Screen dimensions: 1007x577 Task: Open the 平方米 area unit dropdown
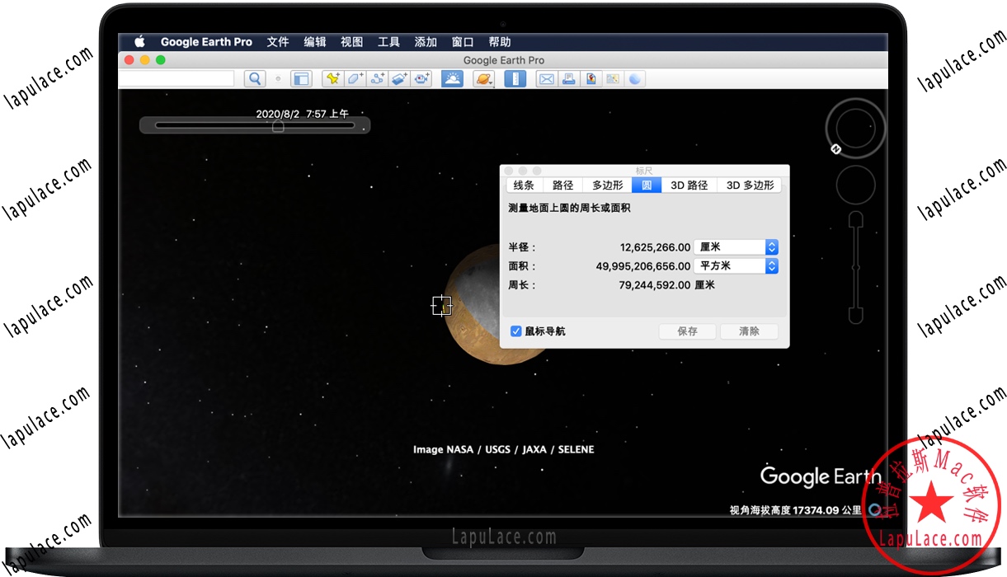(x=736, y=266)
